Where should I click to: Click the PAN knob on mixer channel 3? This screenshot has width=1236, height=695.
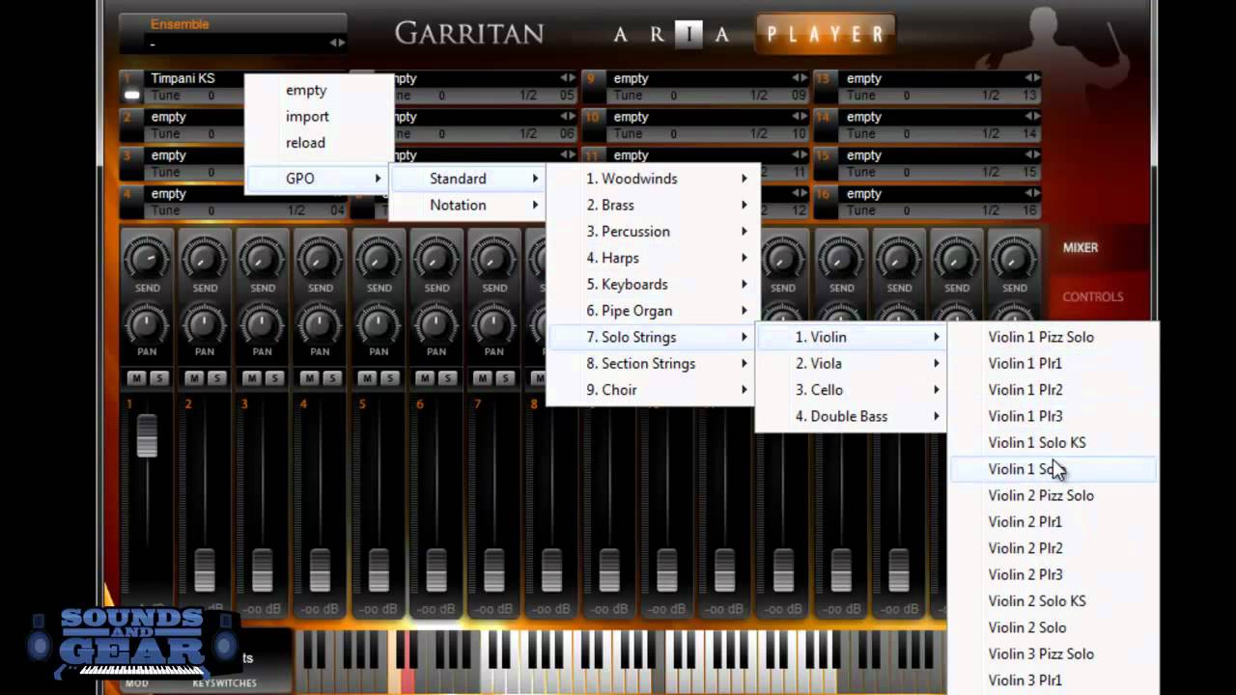[x=263, y=322]
